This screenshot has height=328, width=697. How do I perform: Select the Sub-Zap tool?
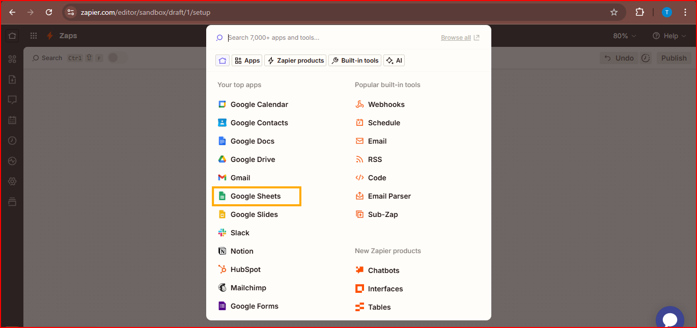coord(377,214)
